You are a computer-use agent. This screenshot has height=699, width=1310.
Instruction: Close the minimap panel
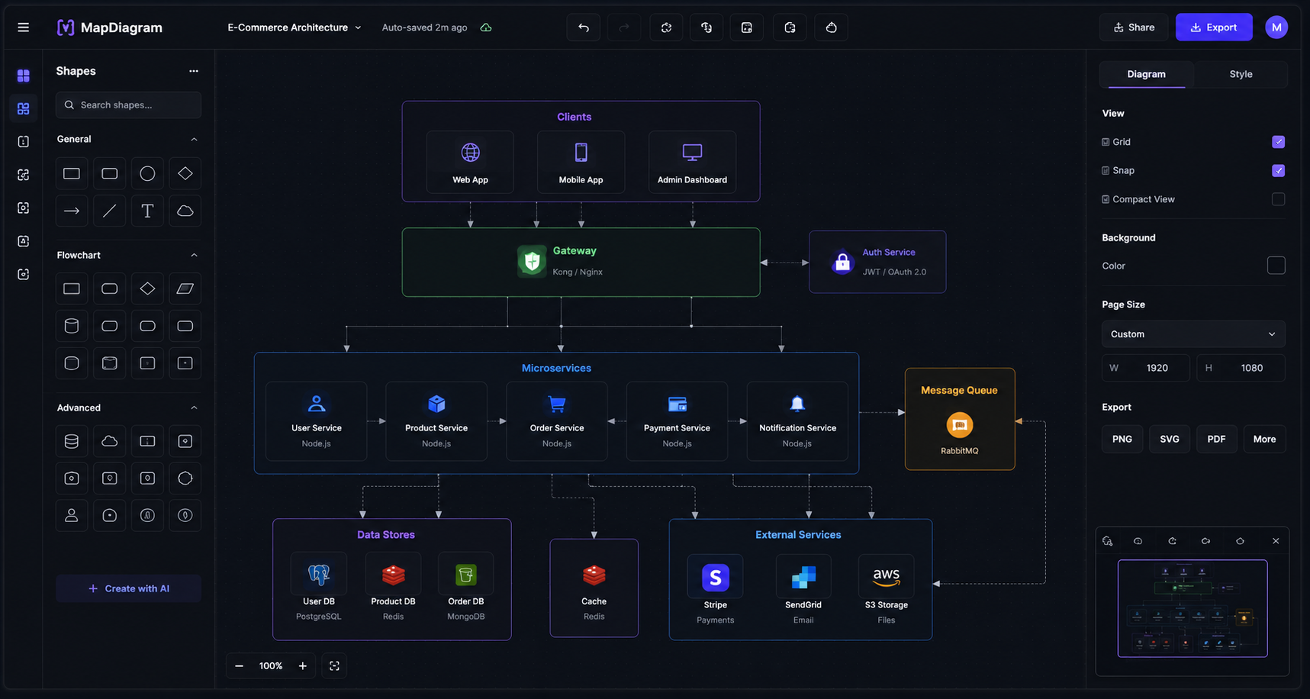coord(1276,541)
